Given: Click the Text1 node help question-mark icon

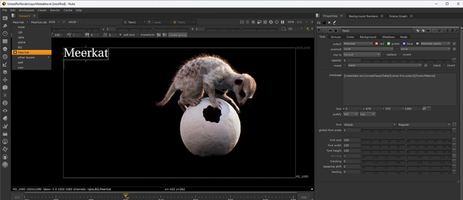Looking at the screenshot, I should click(447, 31).
